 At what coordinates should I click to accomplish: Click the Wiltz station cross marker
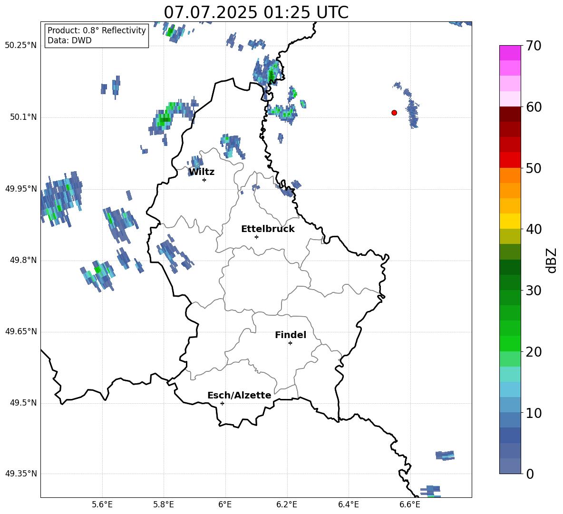coord(204,180)
